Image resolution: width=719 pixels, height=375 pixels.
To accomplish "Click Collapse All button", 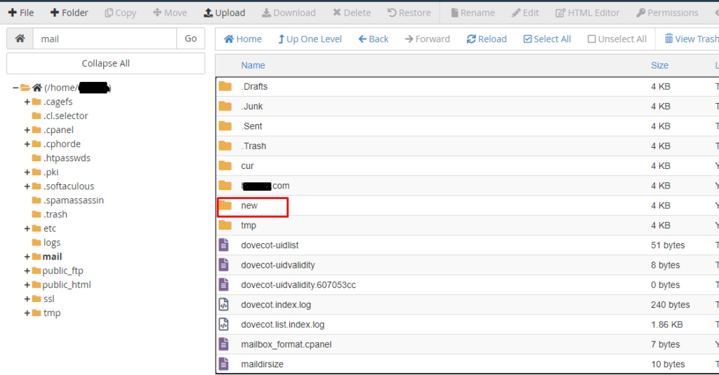I will point(105,63).
